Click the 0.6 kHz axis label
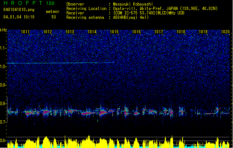This screenshot has width=233, height=148. 3,141
